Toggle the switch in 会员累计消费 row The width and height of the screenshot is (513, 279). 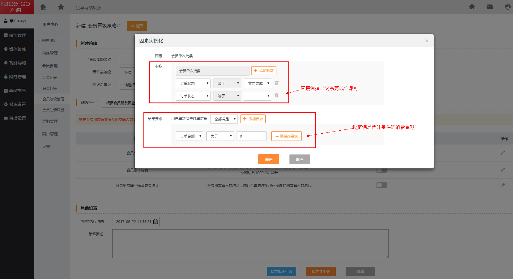pyautogui.click(x=382, y=171)
